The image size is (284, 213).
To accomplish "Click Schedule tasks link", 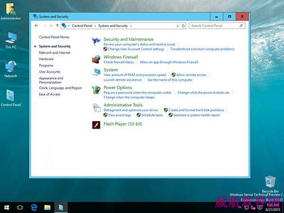I will point(152,115).
